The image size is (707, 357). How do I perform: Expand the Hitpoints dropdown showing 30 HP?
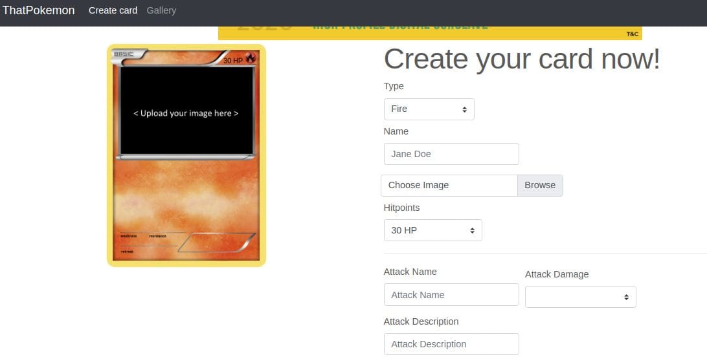point(433,230)
